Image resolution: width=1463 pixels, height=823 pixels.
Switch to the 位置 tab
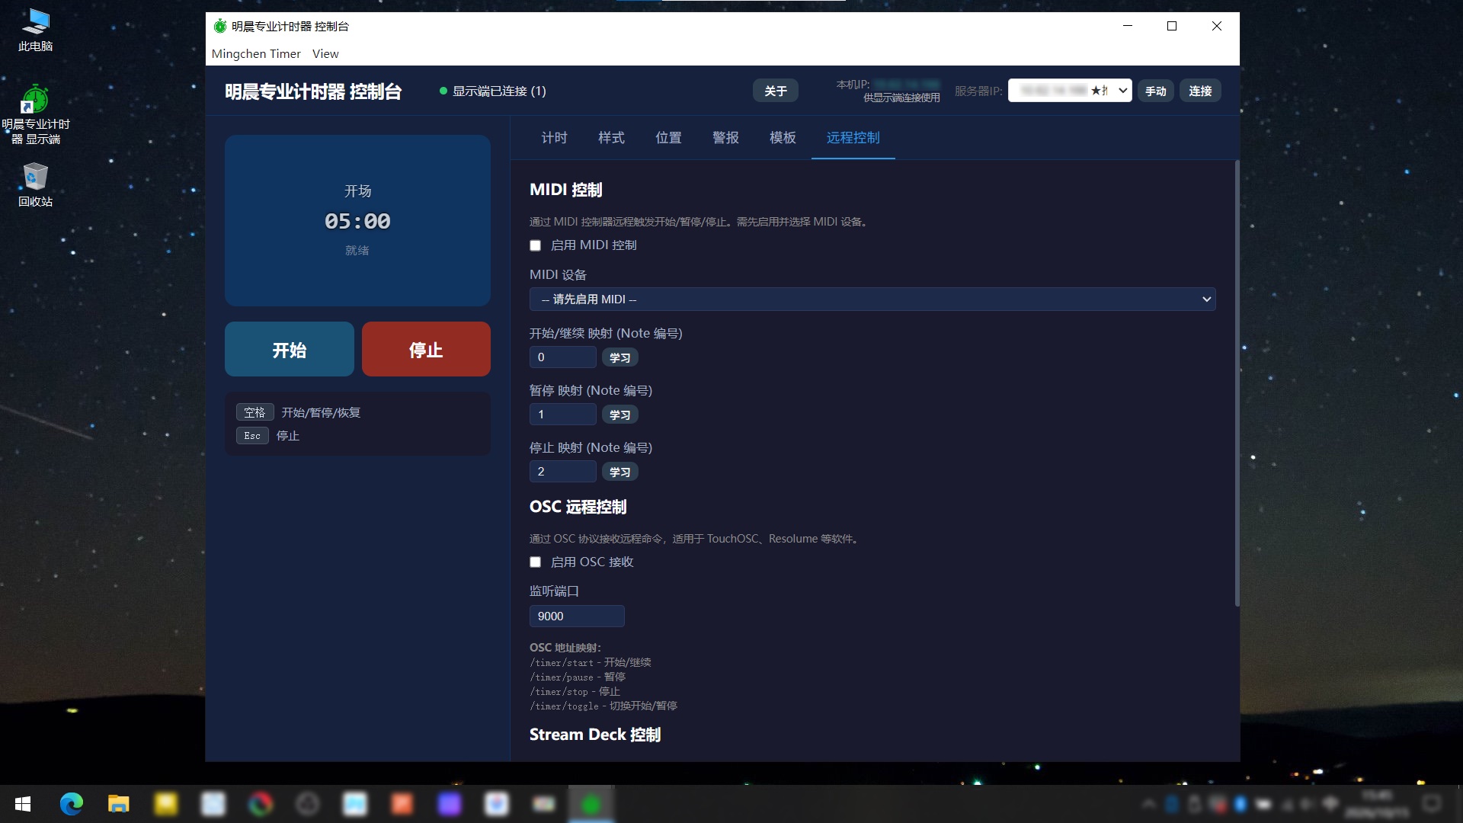668,138
